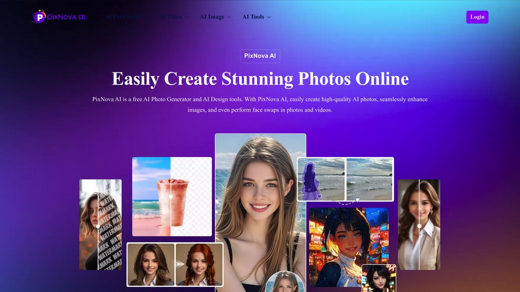Select the strawberry drink beach image
The width and height of the screenshot is (520, 292).
point(172,196)
